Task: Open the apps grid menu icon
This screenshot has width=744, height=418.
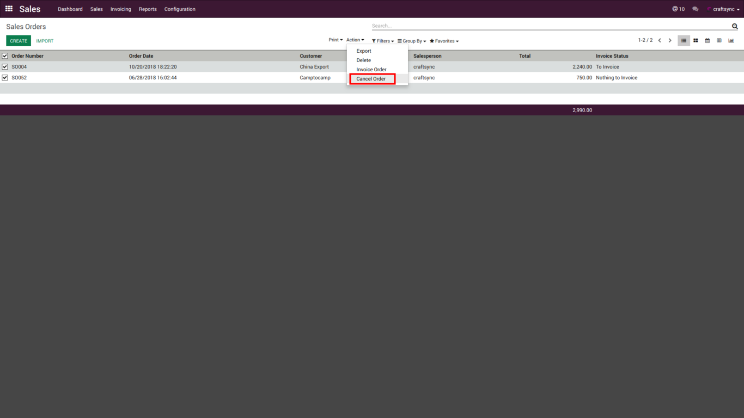Action: tap(9, 9)
